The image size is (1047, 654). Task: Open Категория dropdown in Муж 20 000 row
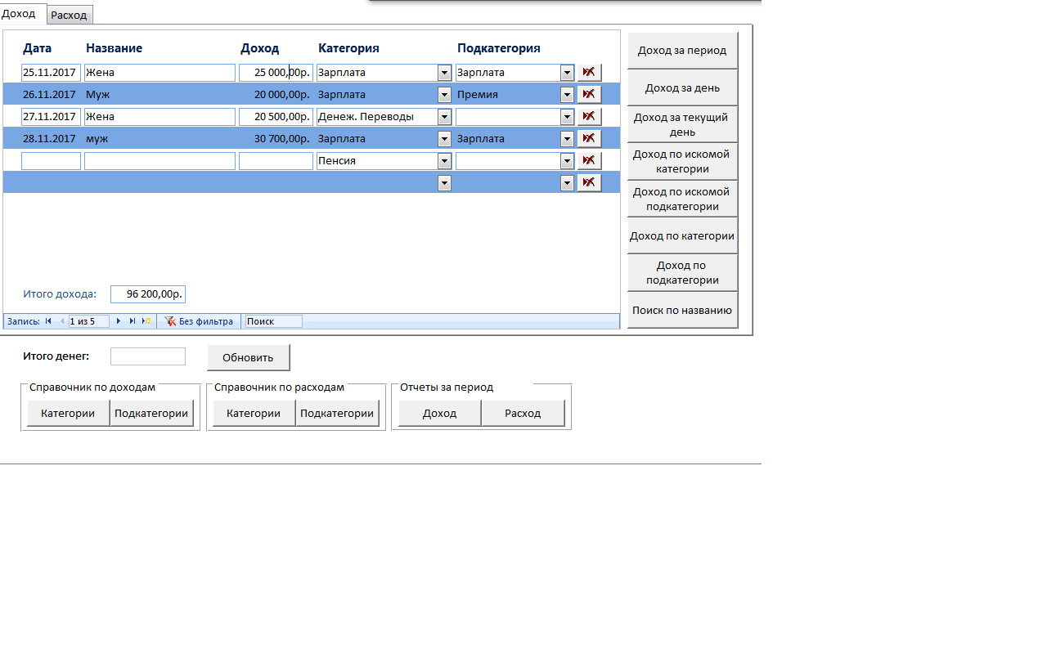pos(444,95)
